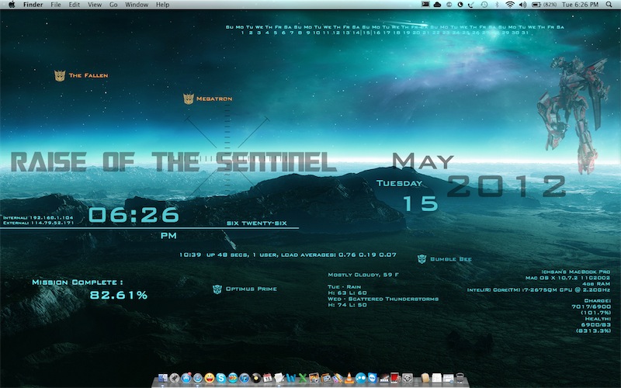Open the blue two-dot app icon in Dock
The image size is (621, 388).
point(361,378)
